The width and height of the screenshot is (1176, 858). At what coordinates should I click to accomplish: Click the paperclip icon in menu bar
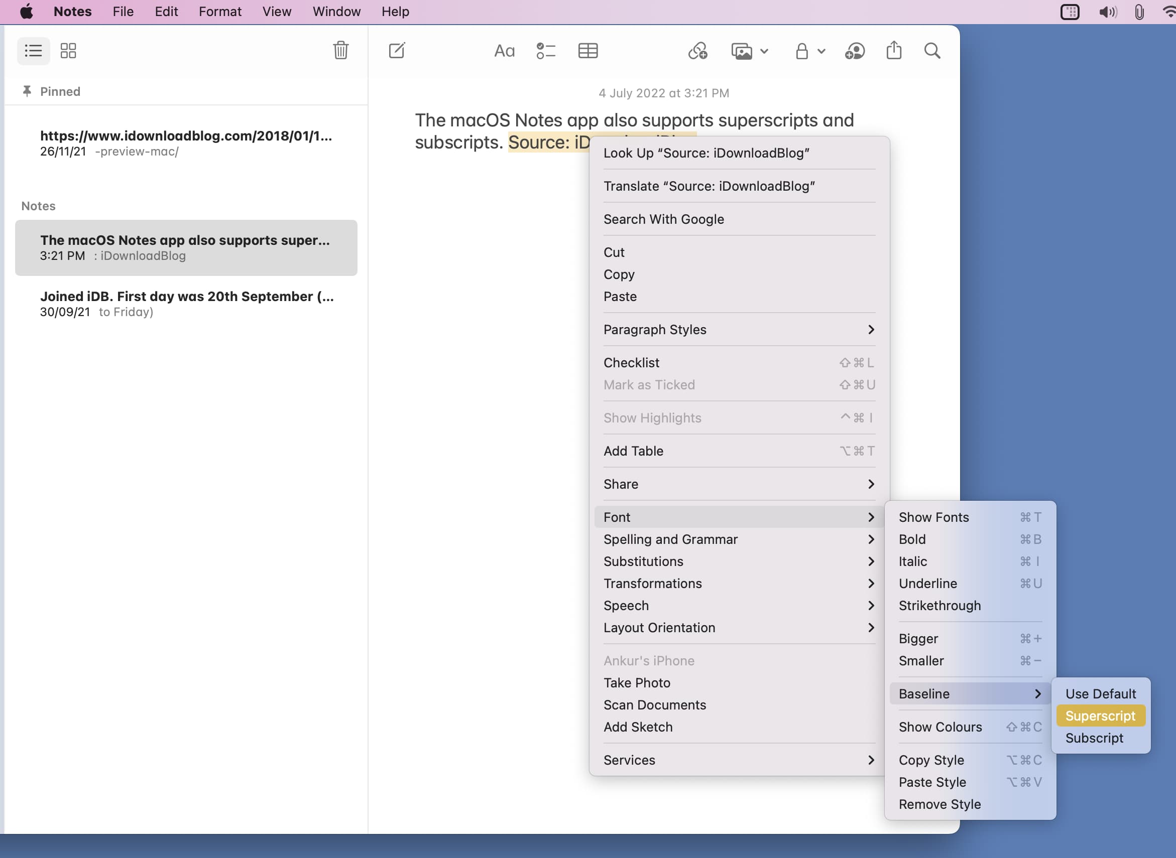tap(1139, 12)
